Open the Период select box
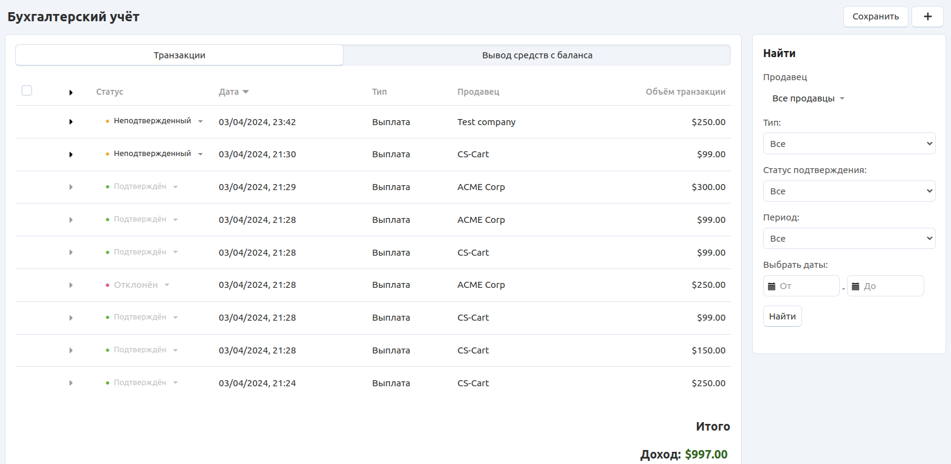This screenshot has width=951, height=464. [849, 239]
